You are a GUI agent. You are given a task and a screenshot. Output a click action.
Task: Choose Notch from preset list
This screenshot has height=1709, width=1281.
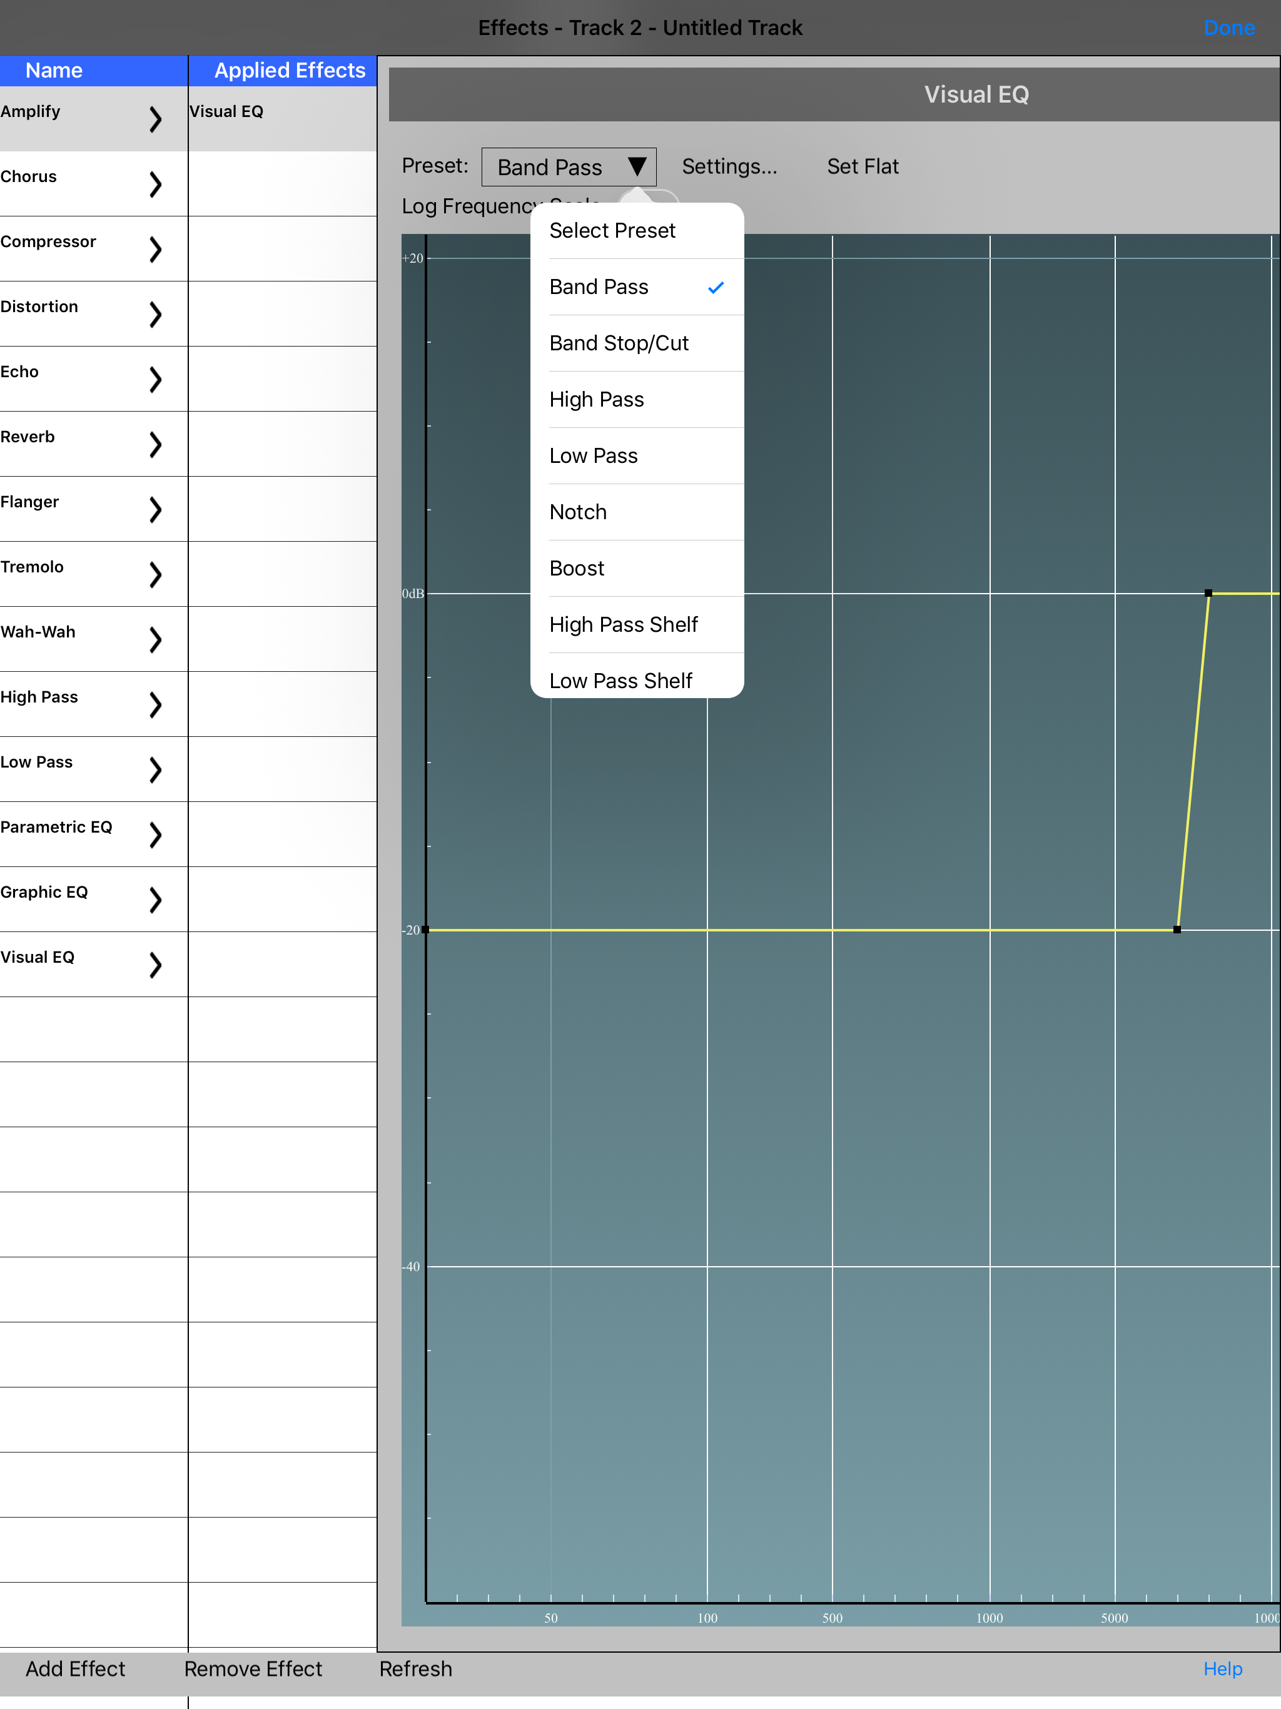point(578,512)
